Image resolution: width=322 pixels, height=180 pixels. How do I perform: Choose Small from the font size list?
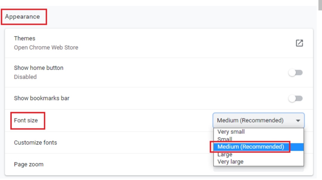click(x=225, y=139)
